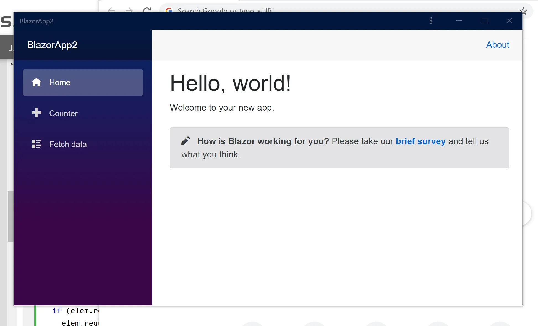Screen dimensions: 538x326
Task: Click the pencil icon in survey box
Action: tap(186, 141)
